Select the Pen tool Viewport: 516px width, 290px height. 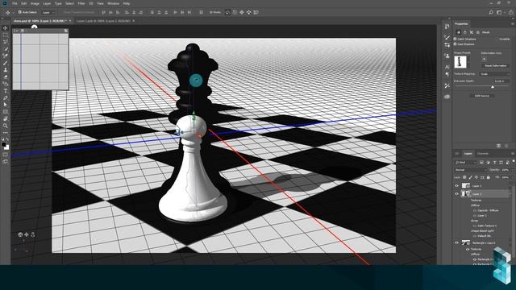6,98
